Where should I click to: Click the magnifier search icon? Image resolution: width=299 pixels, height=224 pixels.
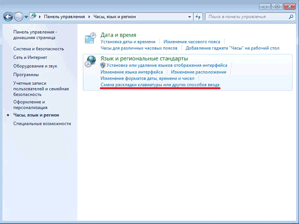pos(291,17)
